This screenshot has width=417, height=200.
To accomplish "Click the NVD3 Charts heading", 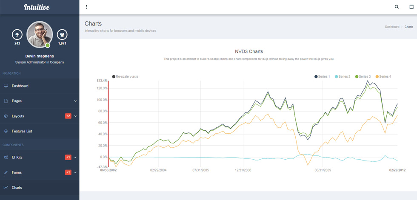I will [248, 51].
